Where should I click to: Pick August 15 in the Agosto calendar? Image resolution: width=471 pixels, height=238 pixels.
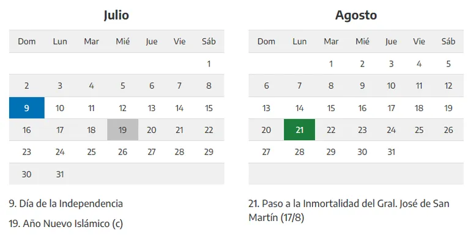[331, 108]
